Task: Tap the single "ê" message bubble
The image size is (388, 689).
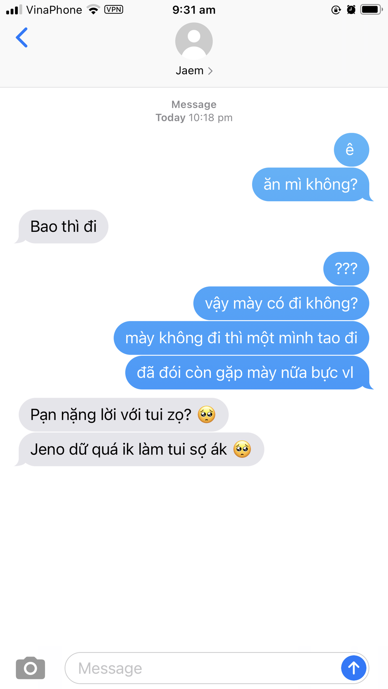Action: coord(351,150)
